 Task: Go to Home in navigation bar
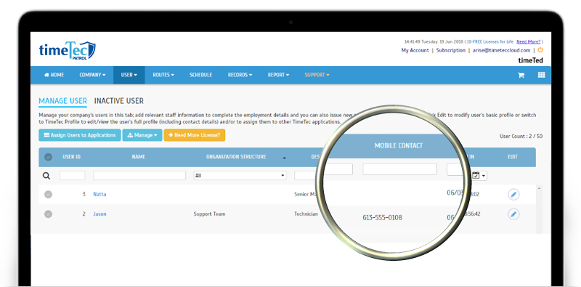(x=54, y=75)
